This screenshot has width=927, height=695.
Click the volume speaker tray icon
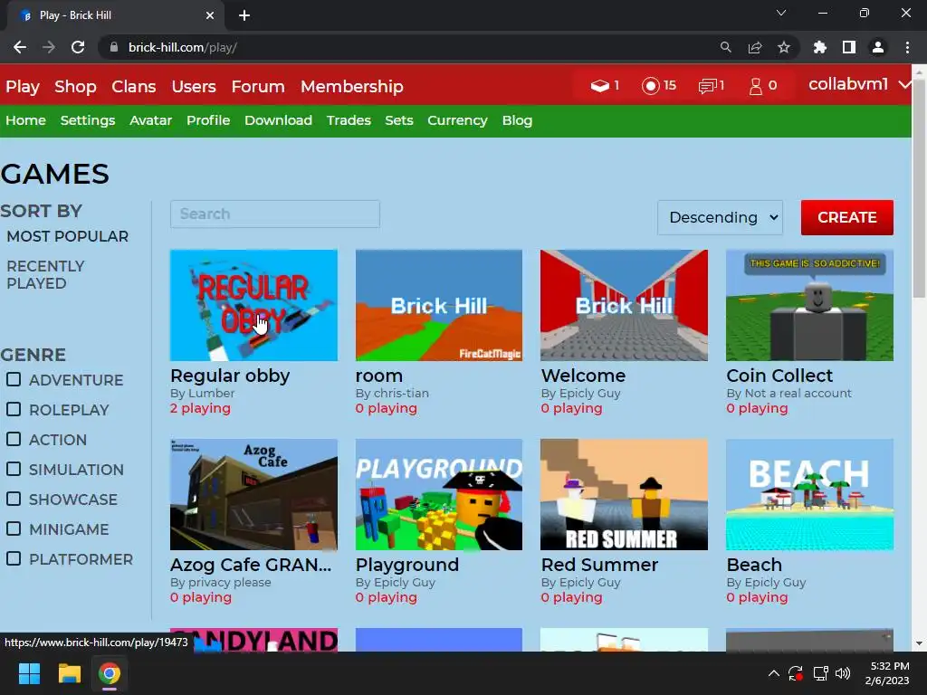pyautogui.click(x=843, y=673)
